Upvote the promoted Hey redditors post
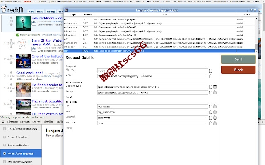The image size is (265, 165). tap(11, 18)
